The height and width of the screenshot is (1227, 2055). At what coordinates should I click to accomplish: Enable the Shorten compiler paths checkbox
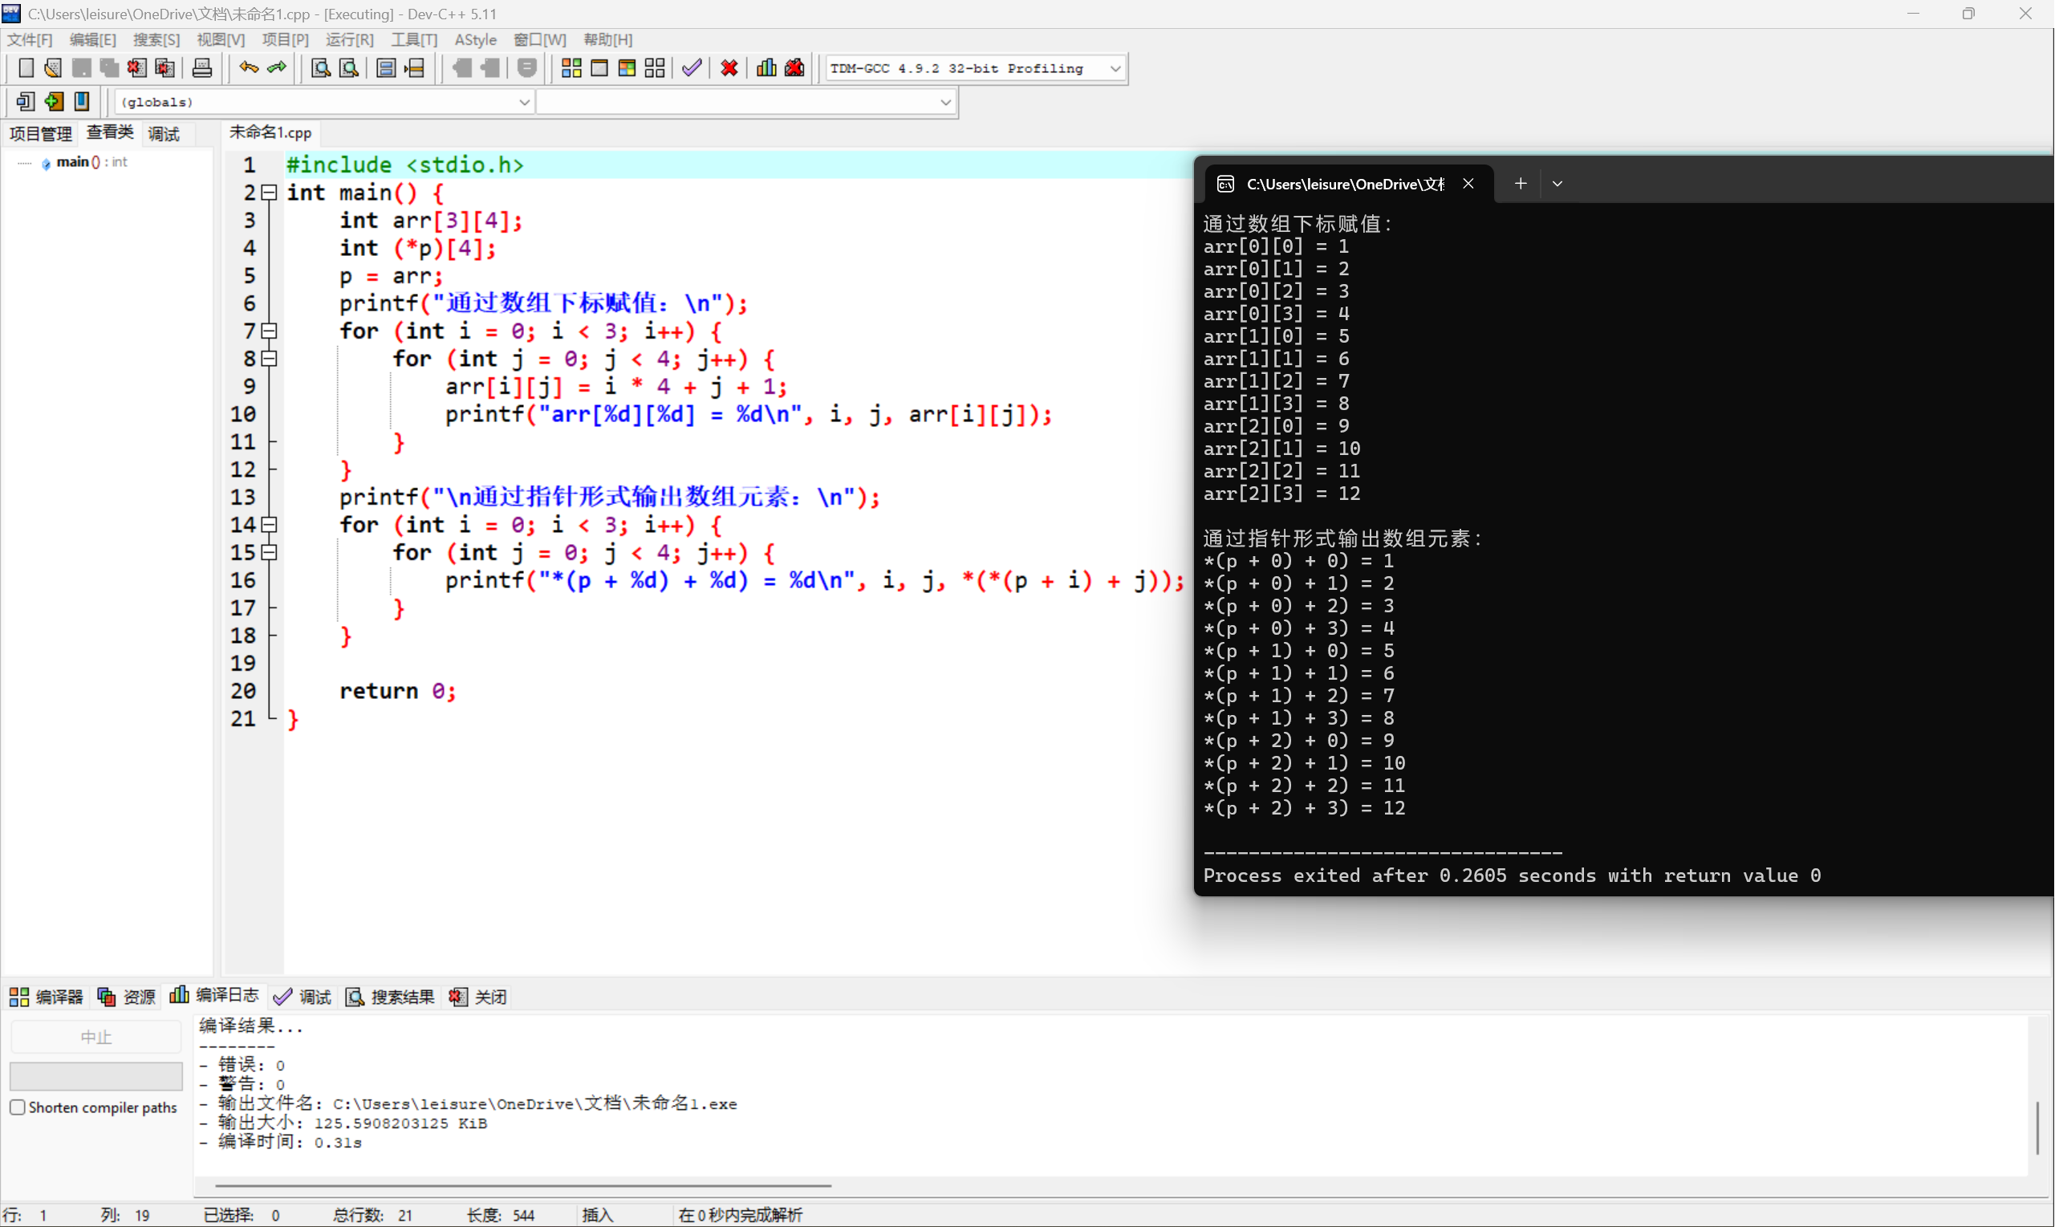coord(18,1107)
